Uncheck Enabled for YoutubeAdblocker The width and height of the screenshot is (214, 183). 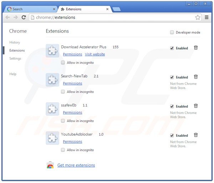click(x=172, y=135)
